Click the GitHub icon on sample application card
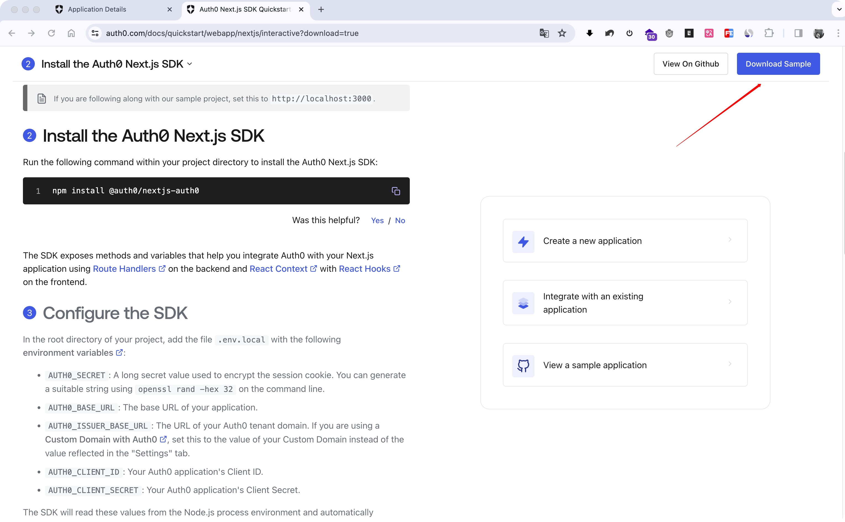The height and width of the screenshot is (522, 845). coord(523,366)
